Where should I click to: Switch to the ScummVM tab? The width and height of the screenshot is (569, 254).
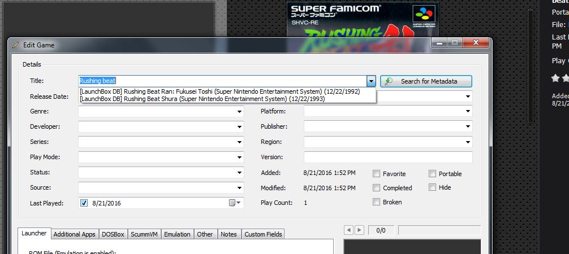[144, 234]
